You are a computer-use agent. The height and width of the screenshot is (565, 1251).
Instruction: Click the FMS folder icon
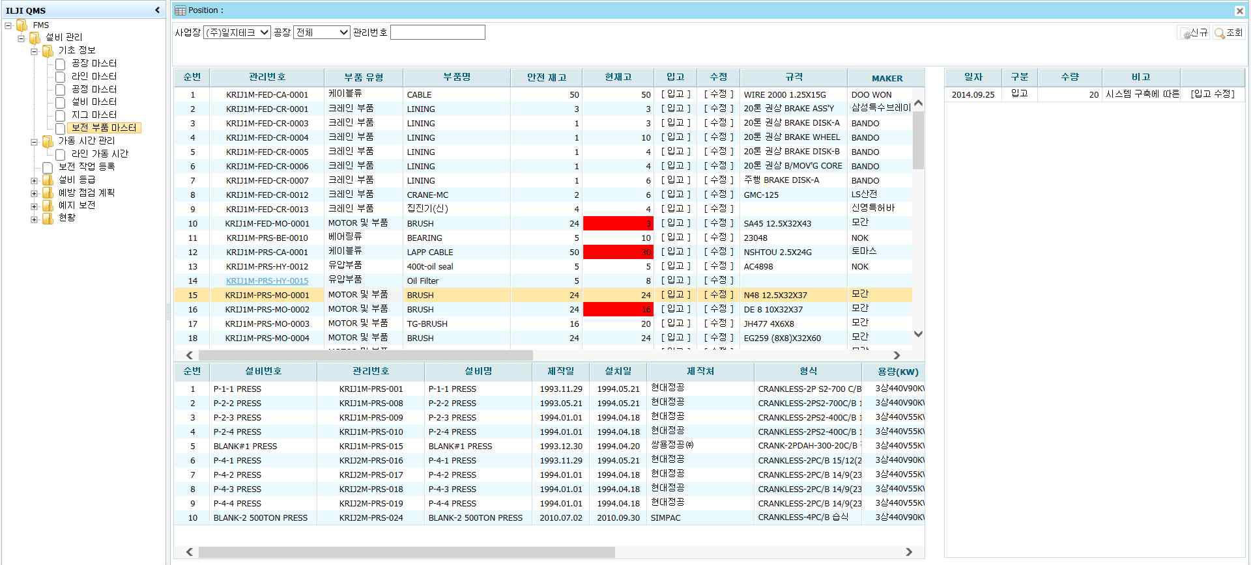22,25
